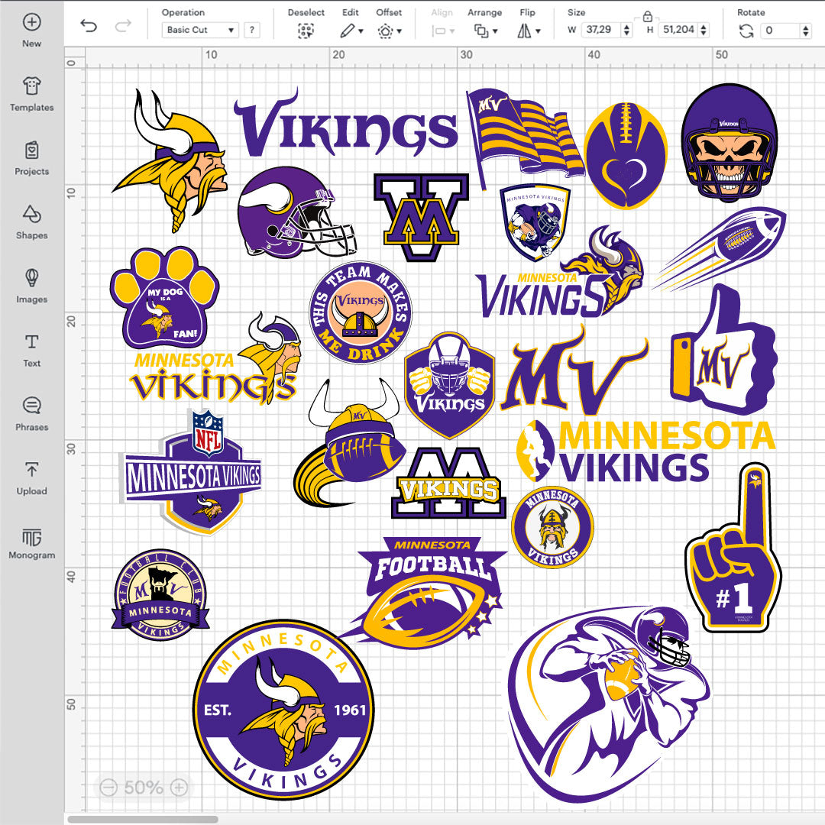Image resolution: width=825 pixels, height=825 pixels.
Task: Click the Align icon
Action: [438, 31]
